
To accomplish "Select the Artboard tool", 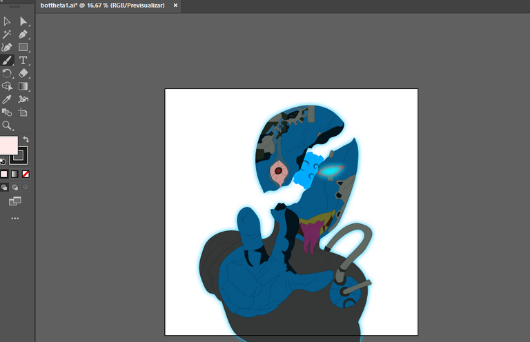I will click(x=23, y=112).
